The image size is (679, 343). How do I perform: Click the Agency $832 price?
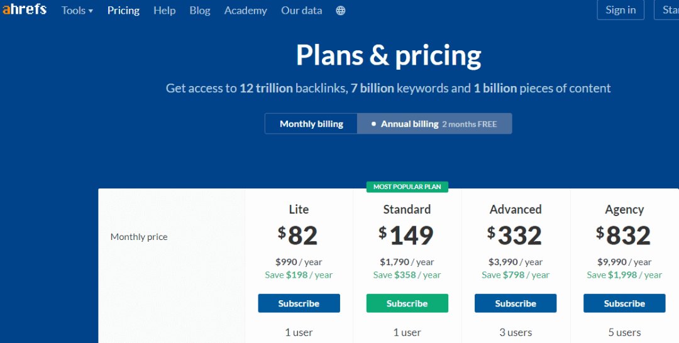[624, 236]
